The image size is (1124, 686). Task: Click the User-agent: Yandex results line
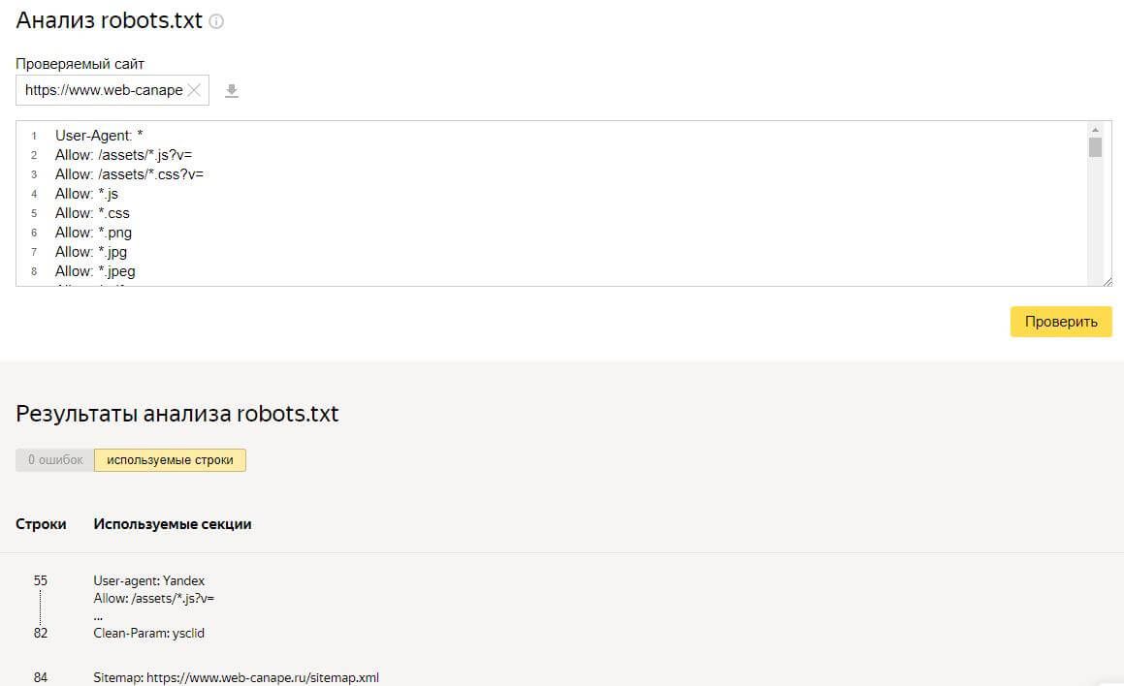click(x=148, y=580)
